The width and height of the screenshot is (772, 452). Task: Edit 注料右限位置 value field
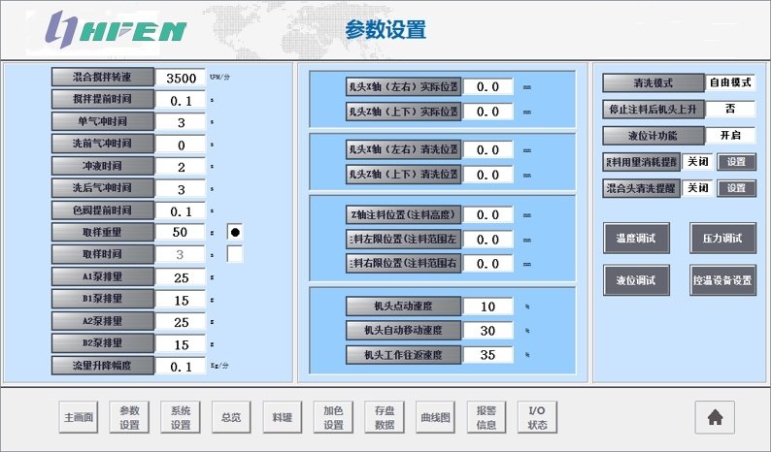[x=487, y=264]
